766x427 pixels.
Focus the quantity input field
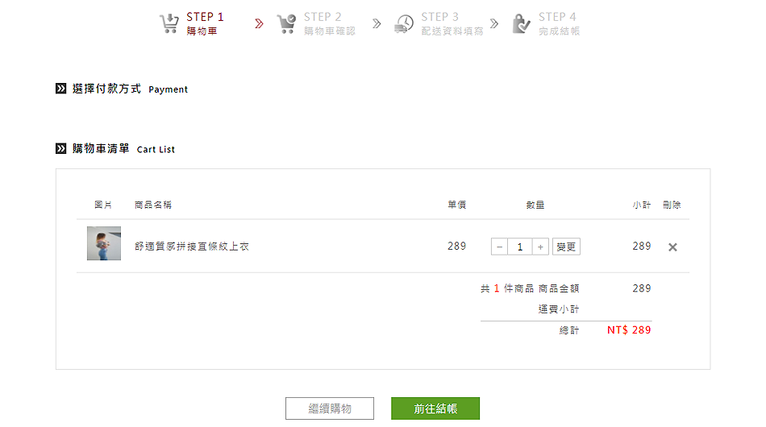coord(520,247)
